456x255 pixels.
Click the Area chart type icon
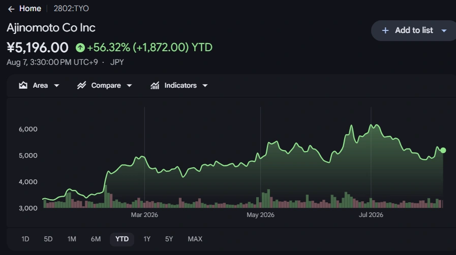tap(23, 85)
